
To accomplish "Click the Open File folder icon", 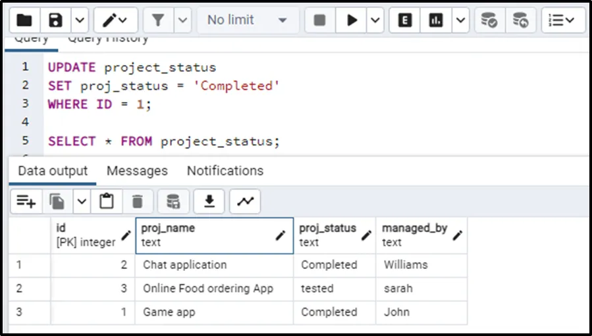I will tap(24, 20).
